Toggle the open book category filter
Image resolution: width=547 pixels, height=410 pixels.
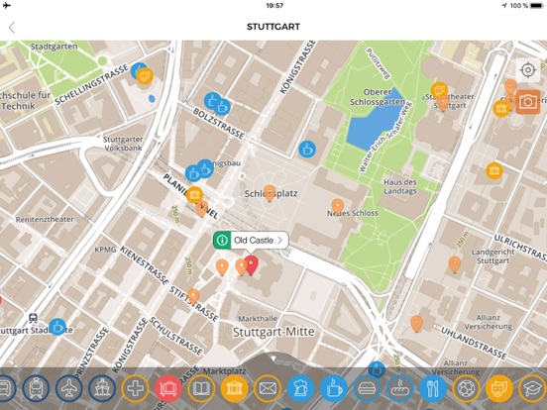(x=201, y=388)
